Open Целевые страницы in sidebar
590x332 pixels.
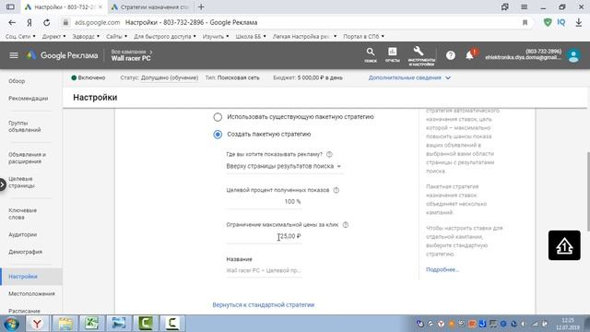(x=21, y=183)
